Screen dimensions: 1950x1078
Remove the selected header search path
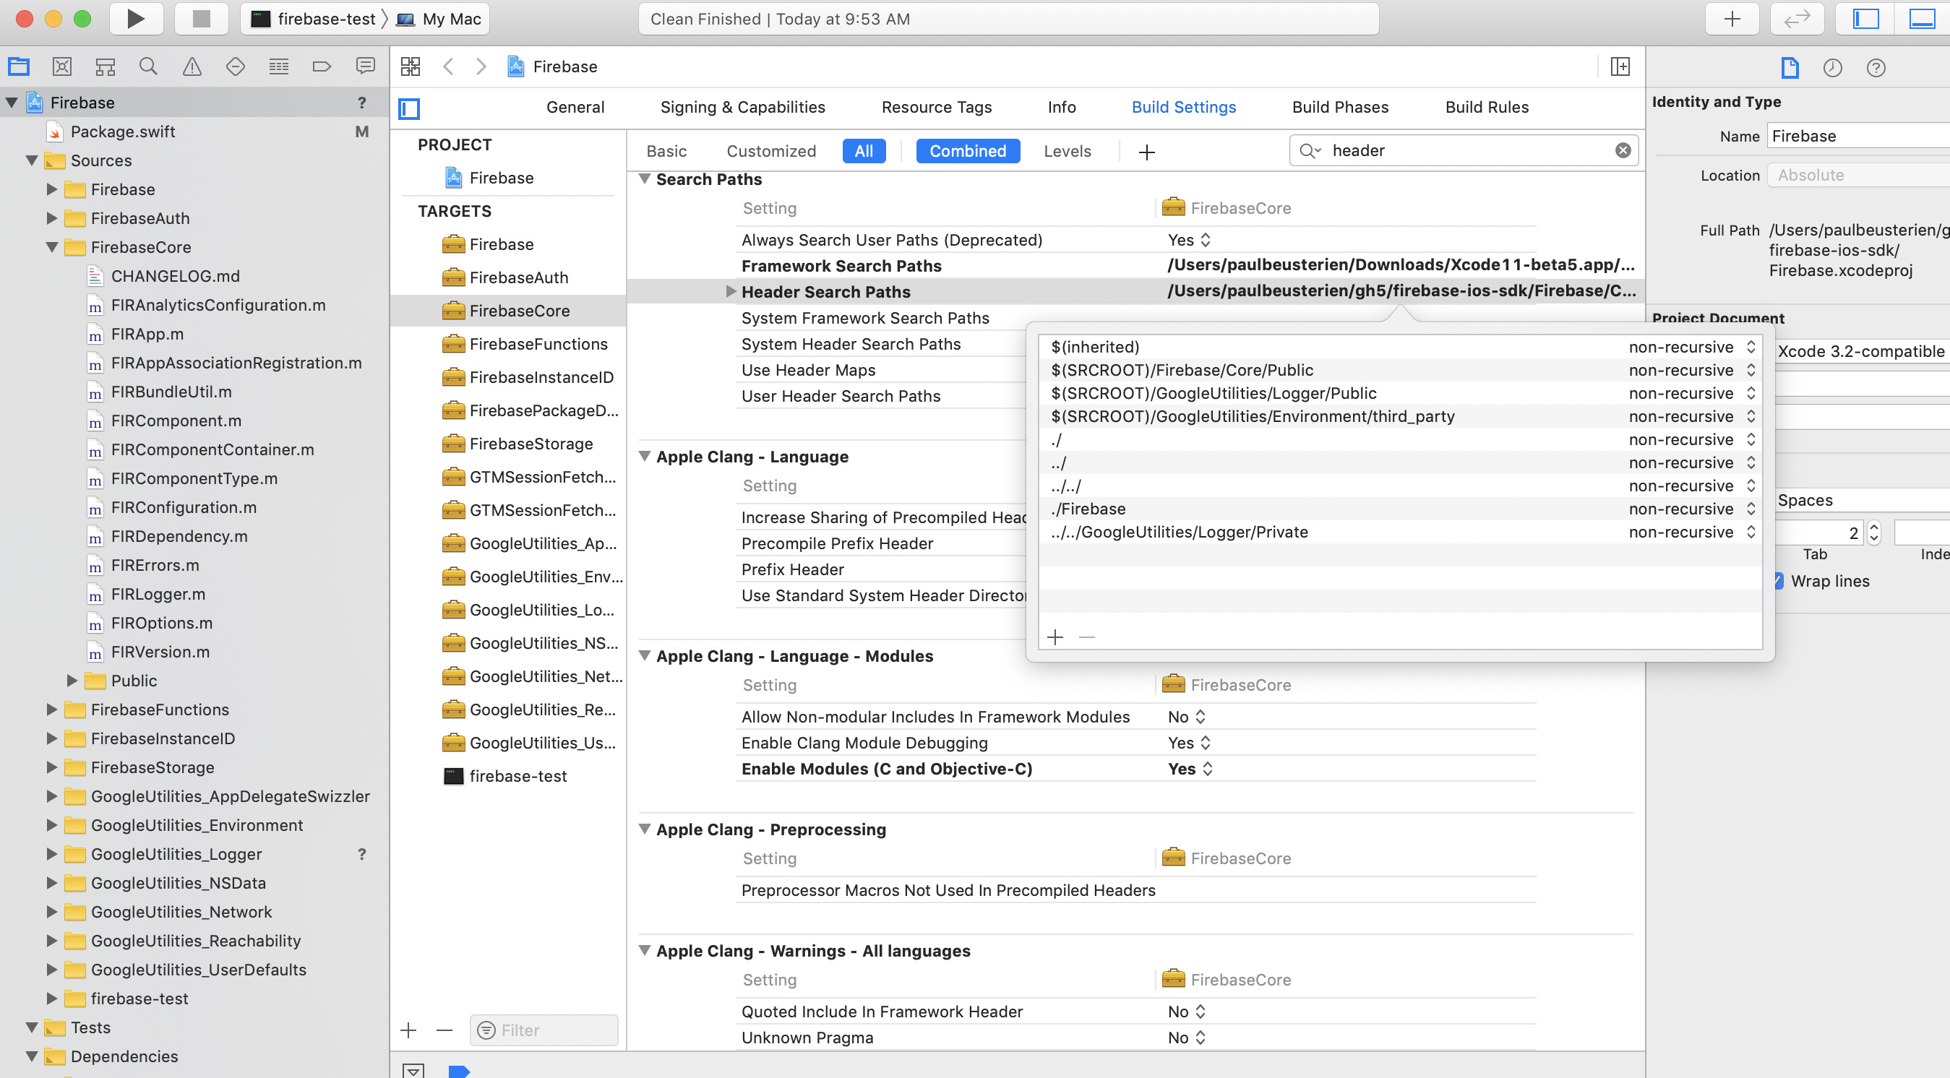pyautogui.click(x=1086, y=637)
